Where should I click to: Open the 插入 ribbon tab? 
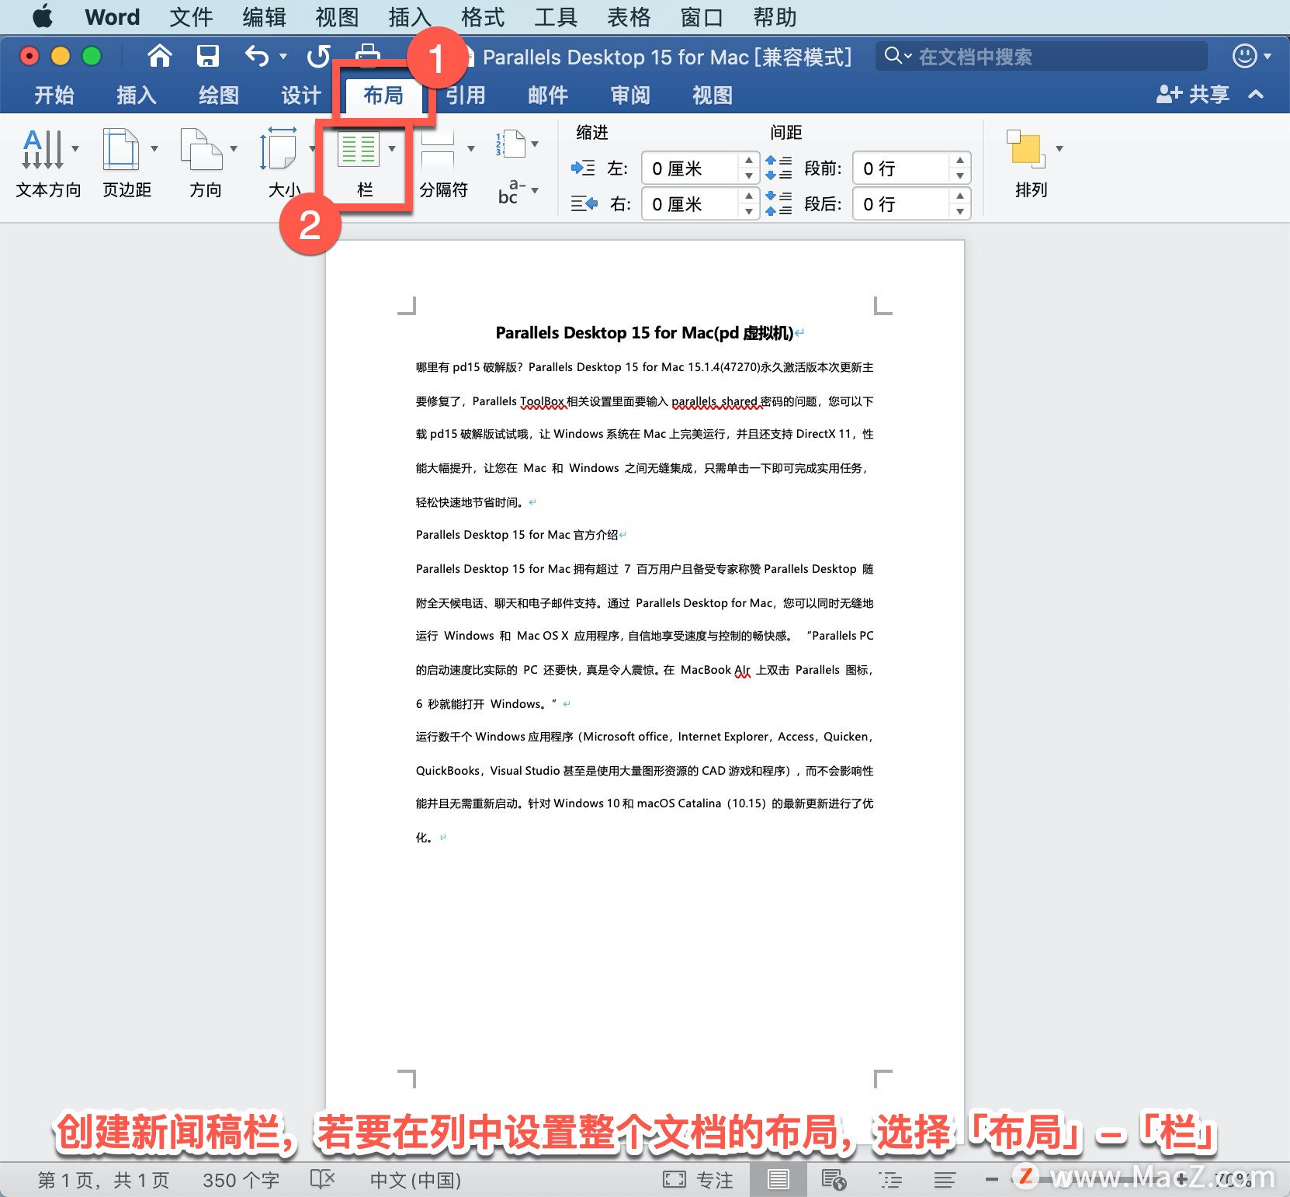pyautogui.click(x=136, y=95)
